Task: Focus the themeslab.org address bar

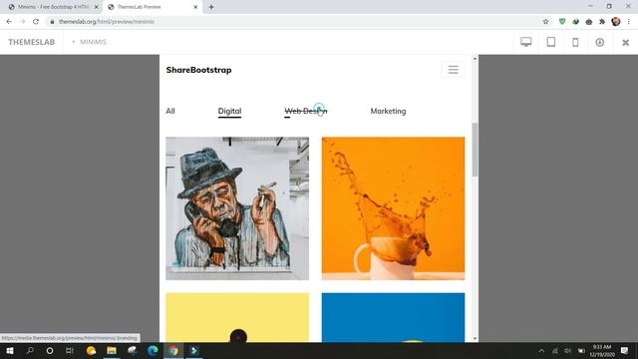Action: tap(299, 22)
